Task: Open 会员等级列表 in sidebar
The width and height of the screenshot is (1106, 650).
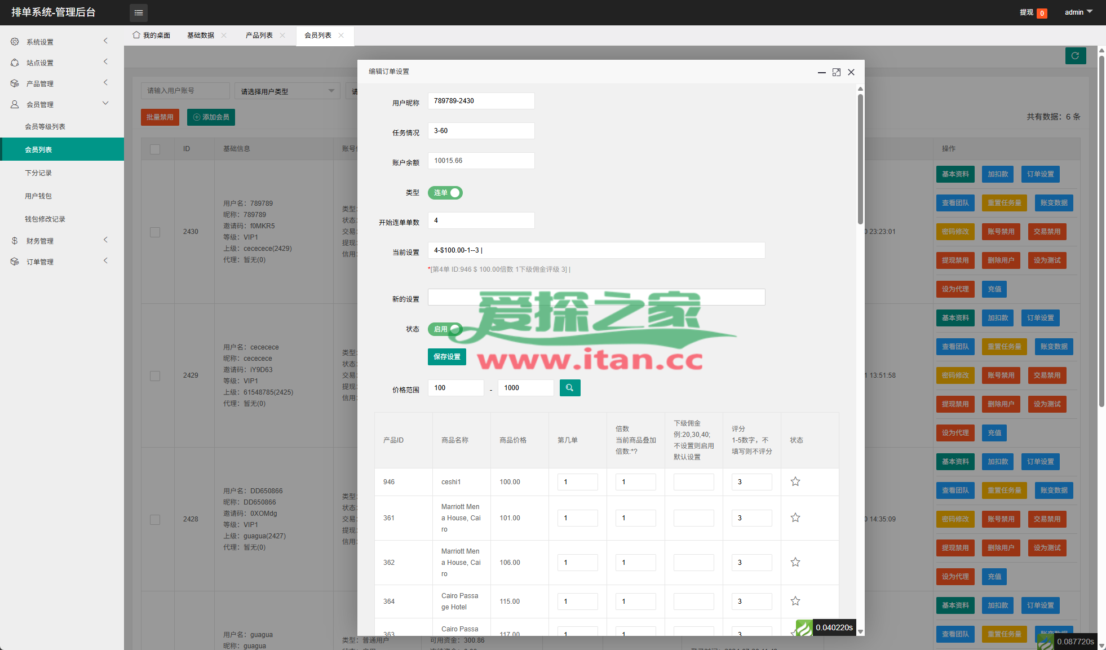Action: coord(62,127)
